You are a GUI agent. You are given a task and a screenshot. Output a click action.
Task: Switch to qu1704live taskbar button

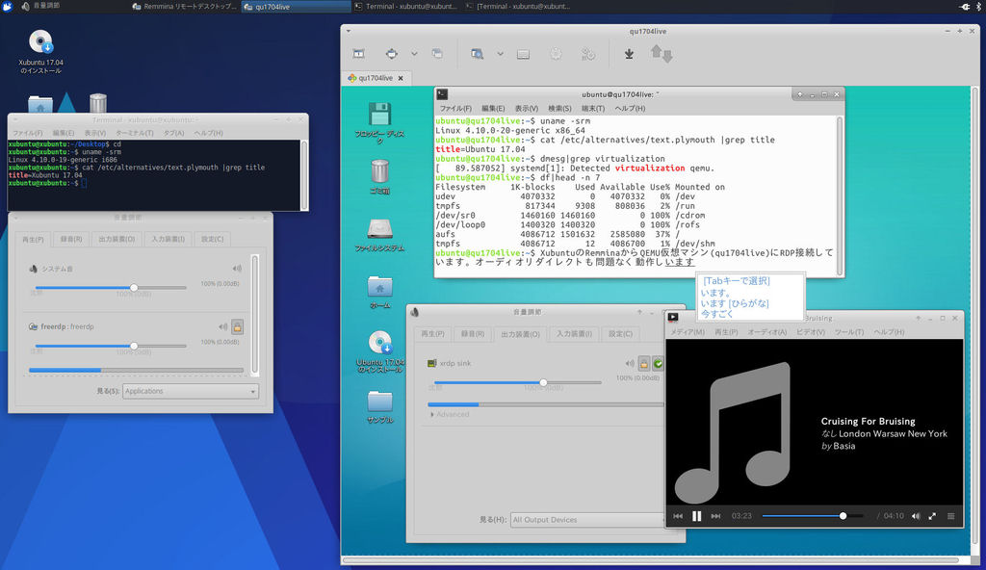coord(296,7)
